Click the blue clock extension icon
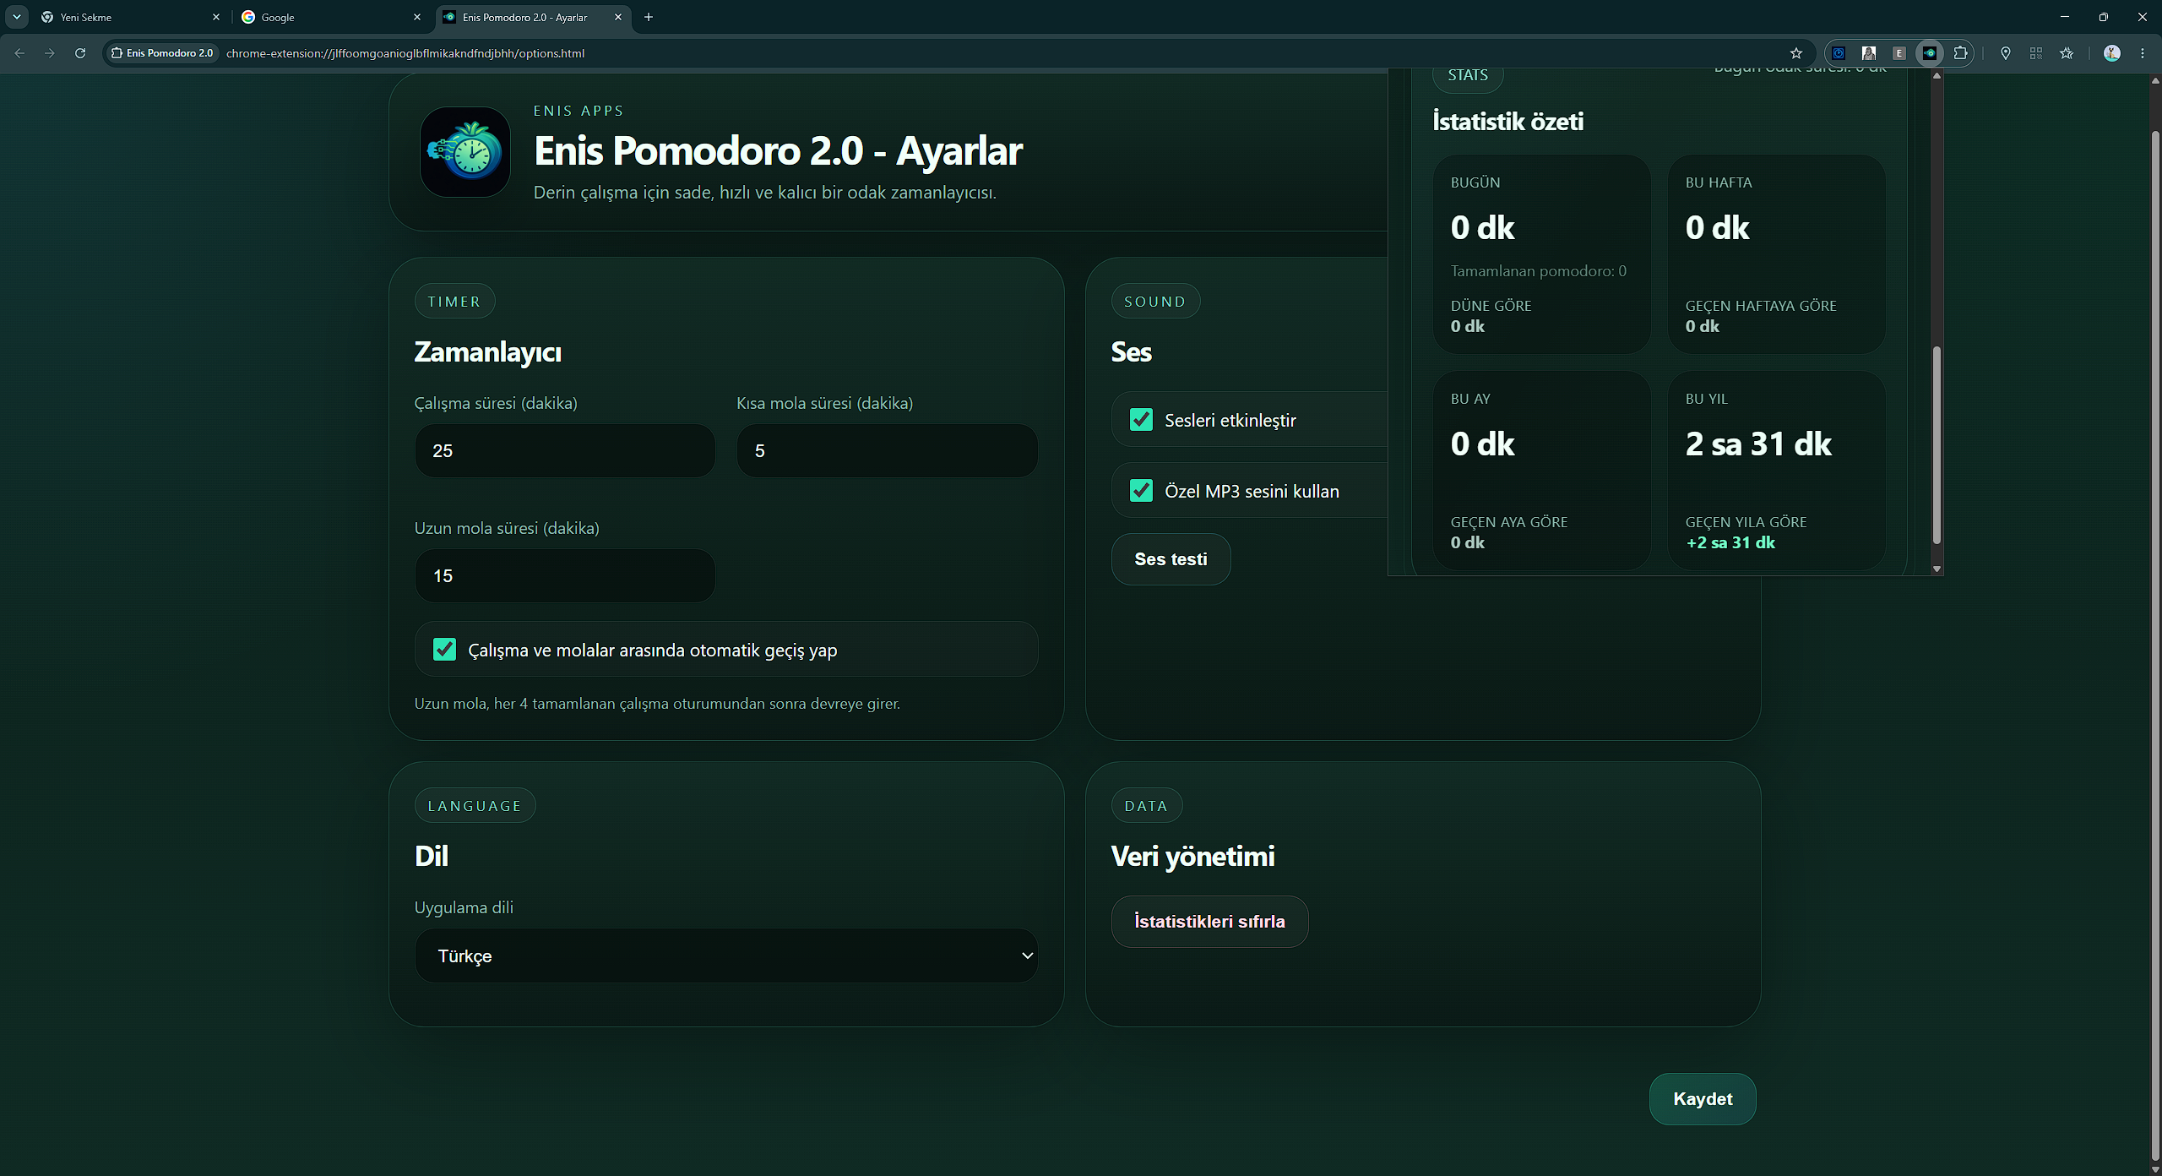The width and height of the screenshot is (2162, 1176). tap(1839, 53)
